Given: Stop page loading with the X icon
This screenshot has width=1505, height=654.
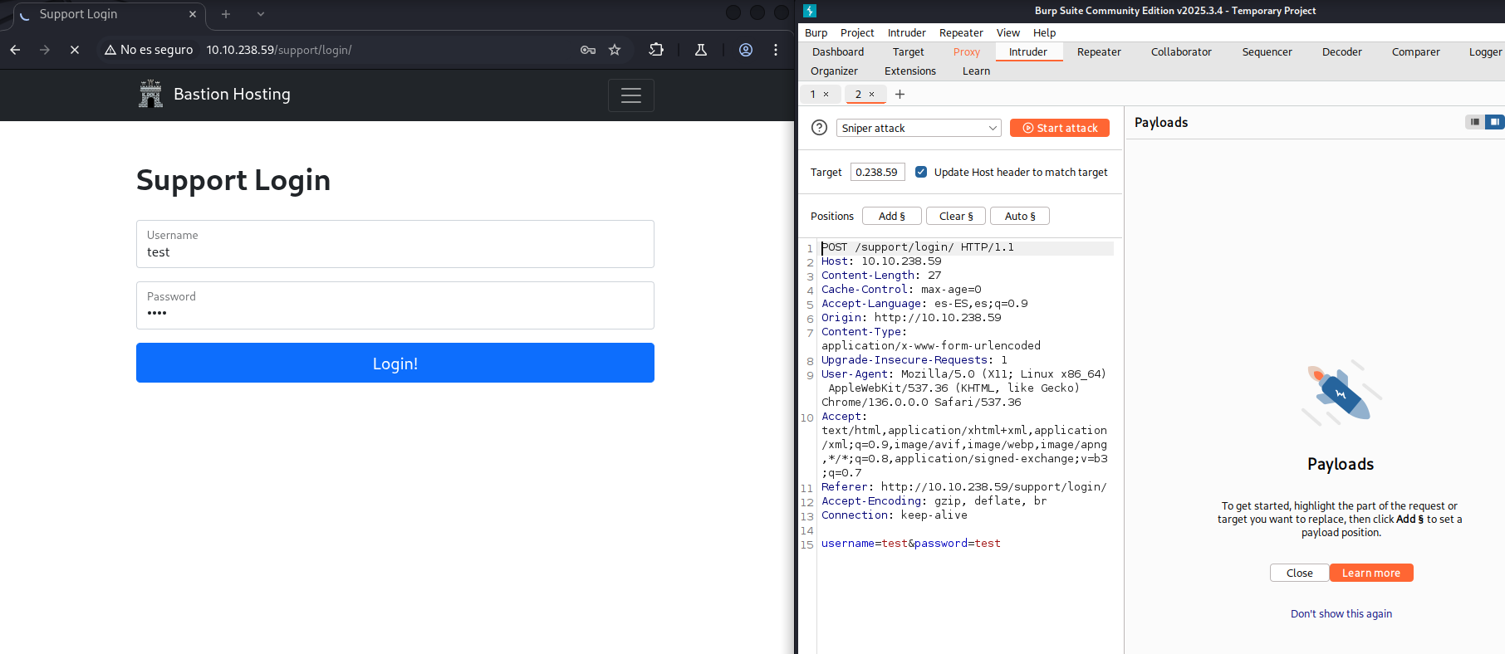Looking at the screenshot, I should 75,50.
